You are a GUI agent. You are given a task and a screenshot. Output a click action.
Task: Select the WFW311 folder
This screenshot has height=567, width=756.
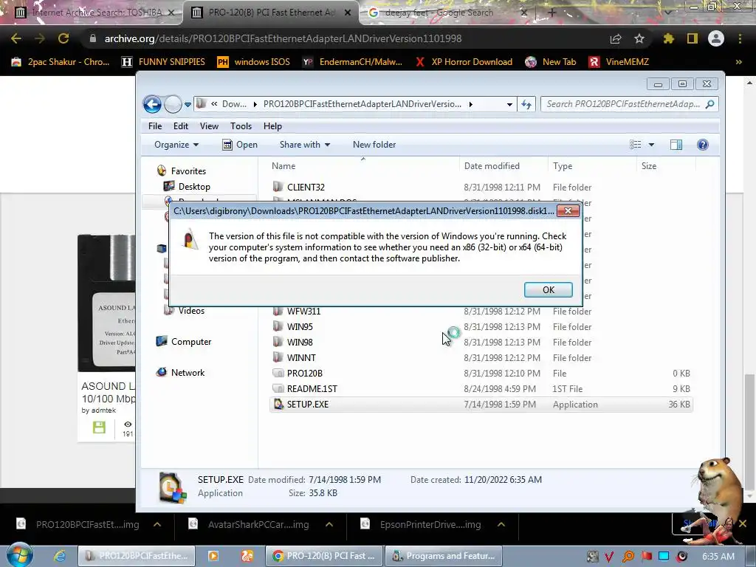(x=303, y=312)
